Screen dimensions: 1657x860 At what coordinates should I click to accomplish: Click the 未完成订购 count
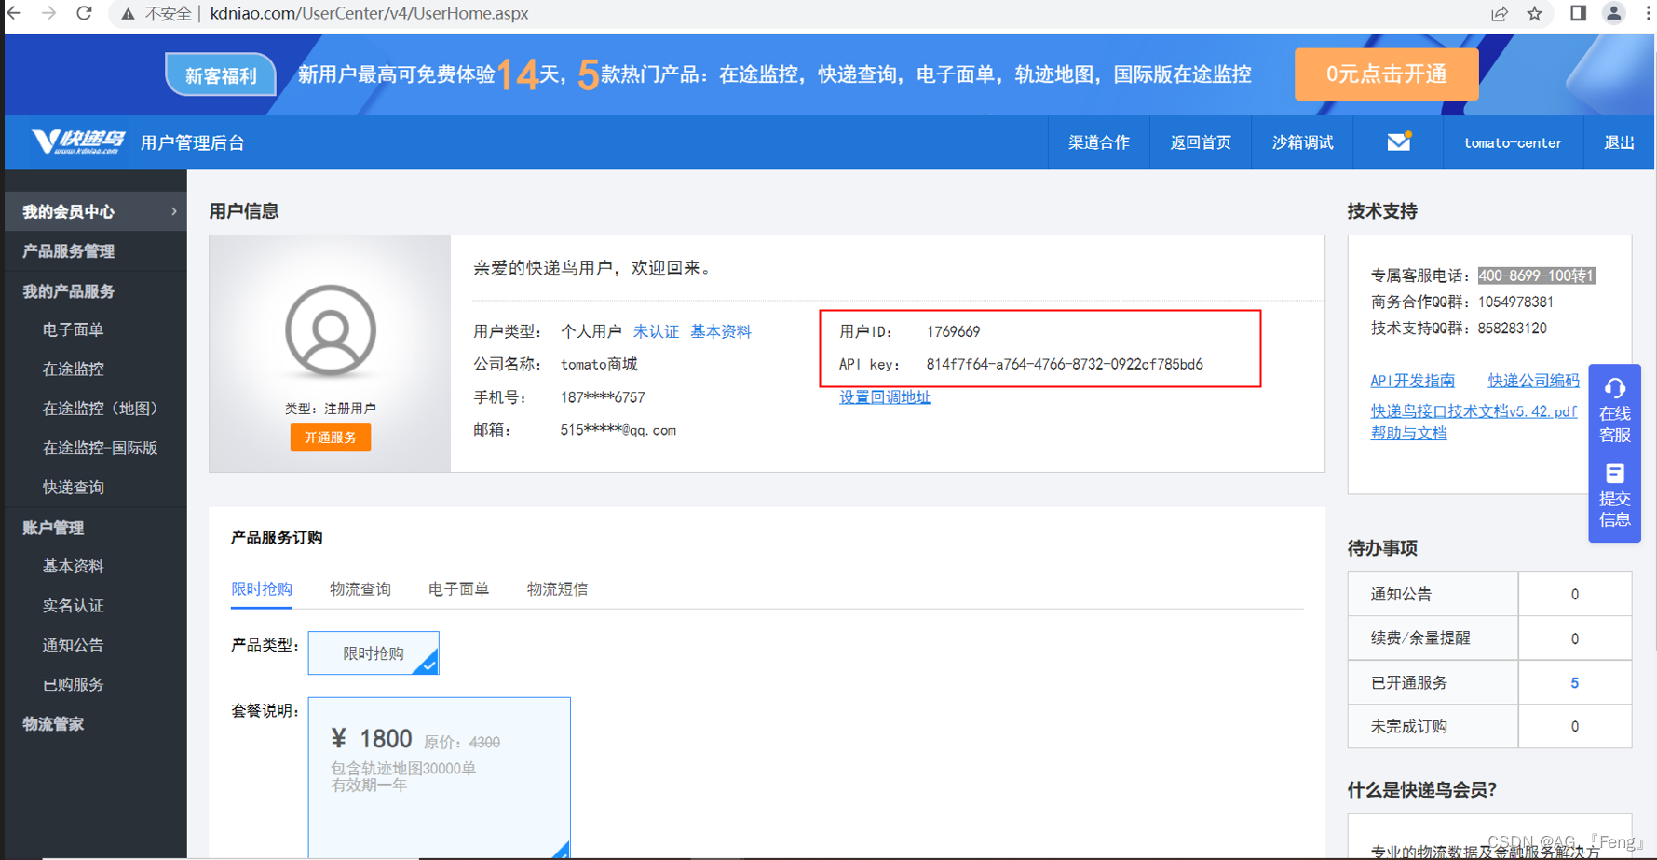(1574, 727)
